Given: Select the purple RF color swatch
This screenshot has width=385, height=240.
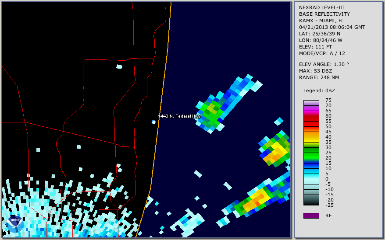Looking at the screenshot, I should (311, 216).
